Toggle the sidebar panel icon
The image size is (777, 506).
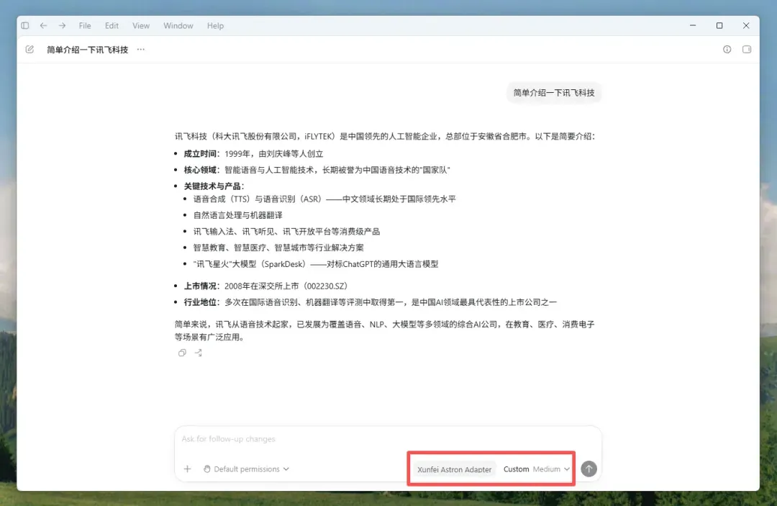[x=24, y=26]
